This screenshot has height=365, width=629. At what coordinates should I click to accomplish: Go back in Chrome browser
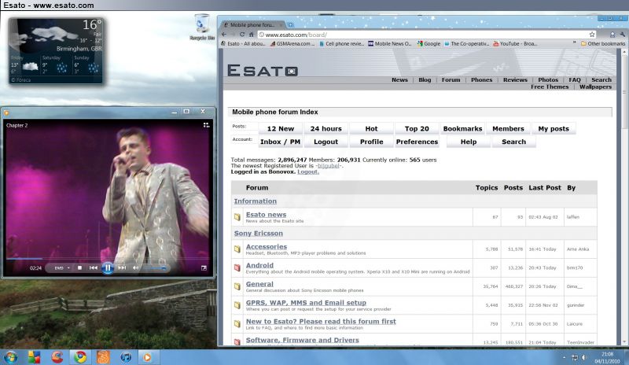pyautogui.click(x=224, y=35)
